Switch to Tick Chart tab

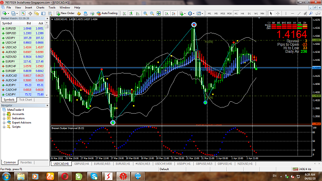pos(25,100)
